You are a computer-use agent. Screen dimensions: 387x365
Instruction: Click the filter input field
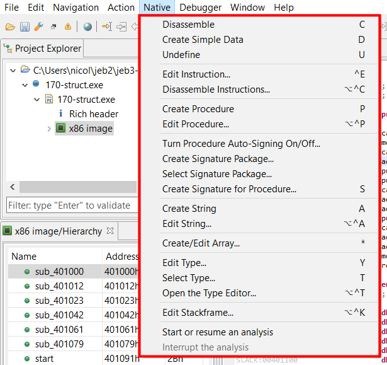(x=72, y=206)
